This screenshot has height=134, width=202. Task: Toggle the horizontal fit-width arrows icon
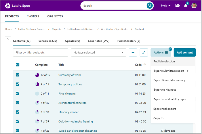(133, 53)
